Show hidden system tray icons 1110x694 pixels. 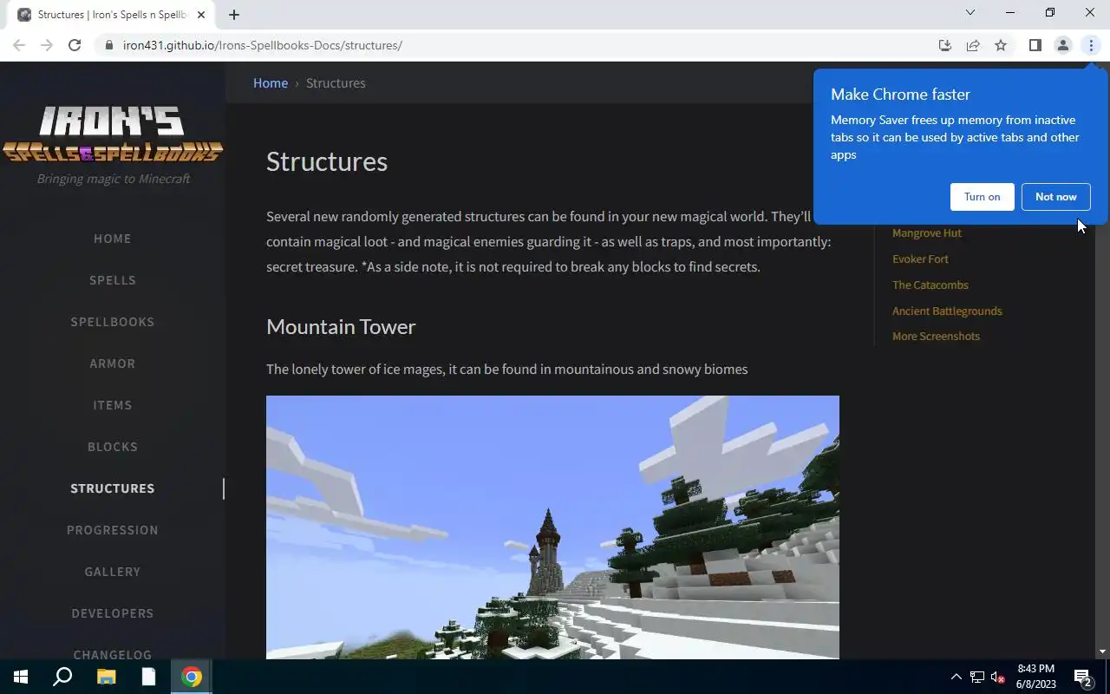click(957, 677)
